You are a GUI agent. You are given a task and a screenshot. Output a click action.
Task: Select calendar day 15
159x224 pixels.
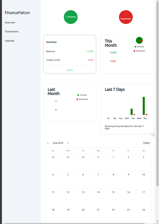(x=113, y=192)
